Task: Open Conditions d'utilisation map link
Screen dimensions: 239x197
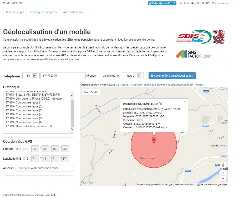Action: (x=184, y=184)
